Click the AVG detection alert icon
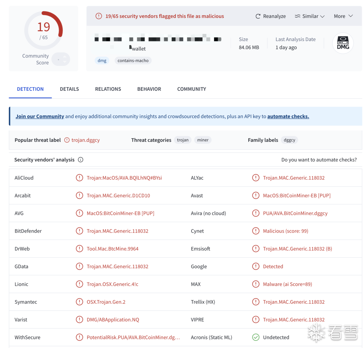Image resolution: width=363 pixels, height=348 pixels. coord(79,213)
